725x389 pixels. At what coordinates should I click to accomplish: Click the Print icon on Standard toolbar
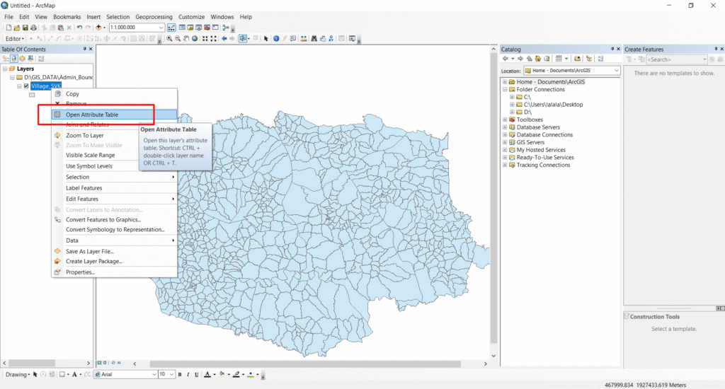tap(33, 28)
